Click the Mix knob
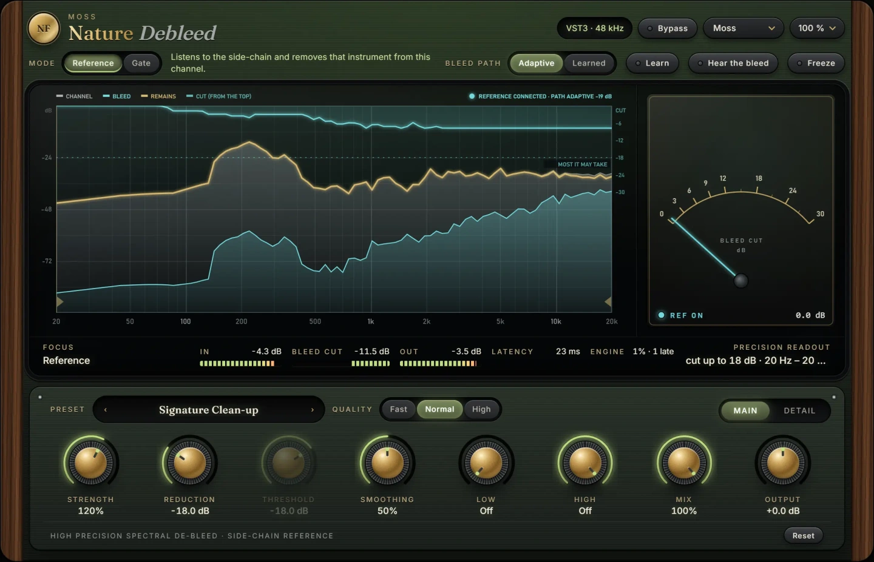 point(684,463)
